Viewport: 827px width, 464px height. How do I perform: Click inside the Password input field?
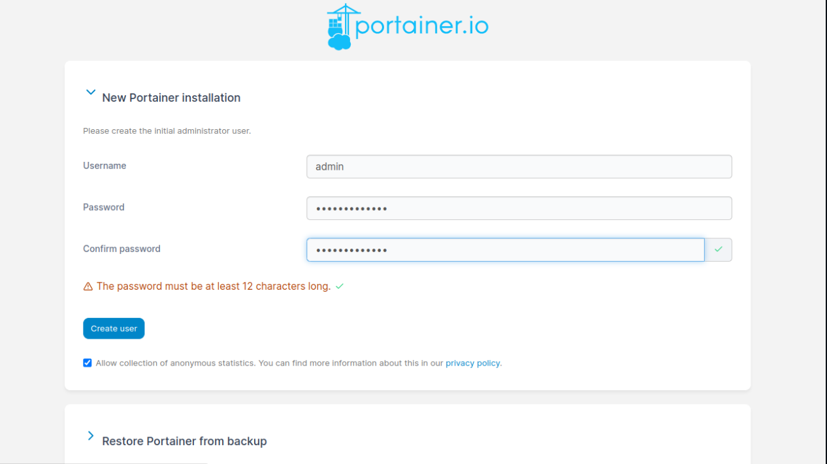519,208
